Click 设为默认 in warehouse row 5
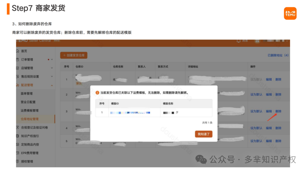This screenshot has height=172, width=306. 256,141
